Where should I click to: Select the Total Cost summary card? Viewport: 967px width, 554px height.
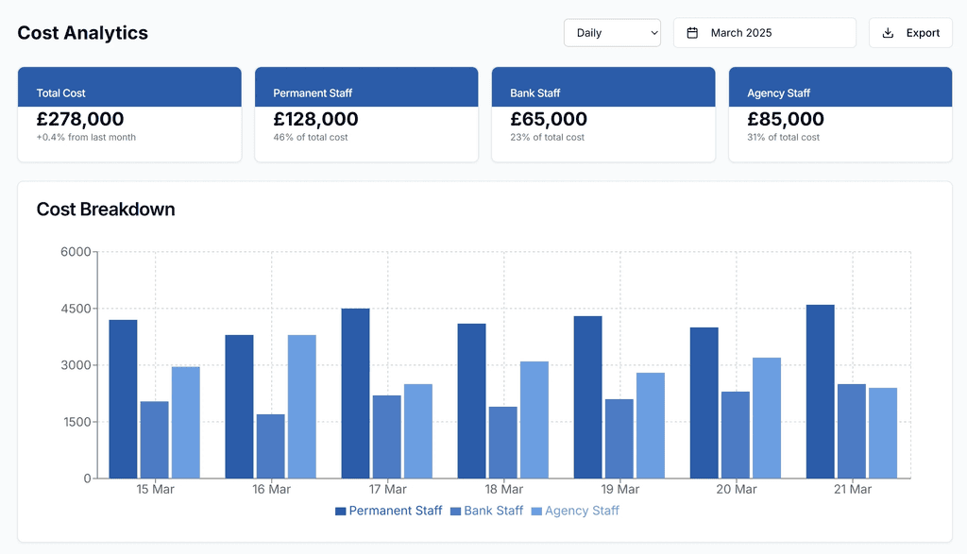[129, 114]
